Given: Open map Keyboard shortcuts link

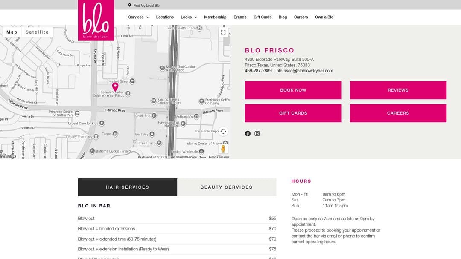Looking at the screenshot, I should click(152, 157).
